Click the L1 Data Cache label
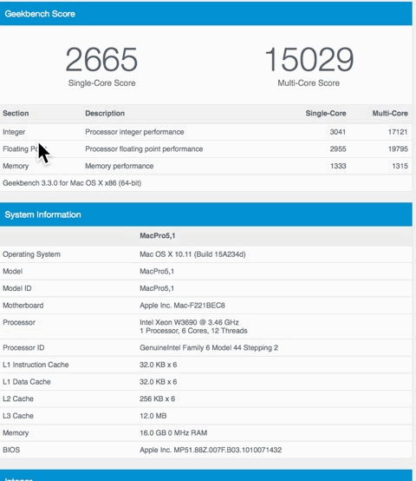Image resolution: width=416 pixels, height=481 pixels. [27, 382]
